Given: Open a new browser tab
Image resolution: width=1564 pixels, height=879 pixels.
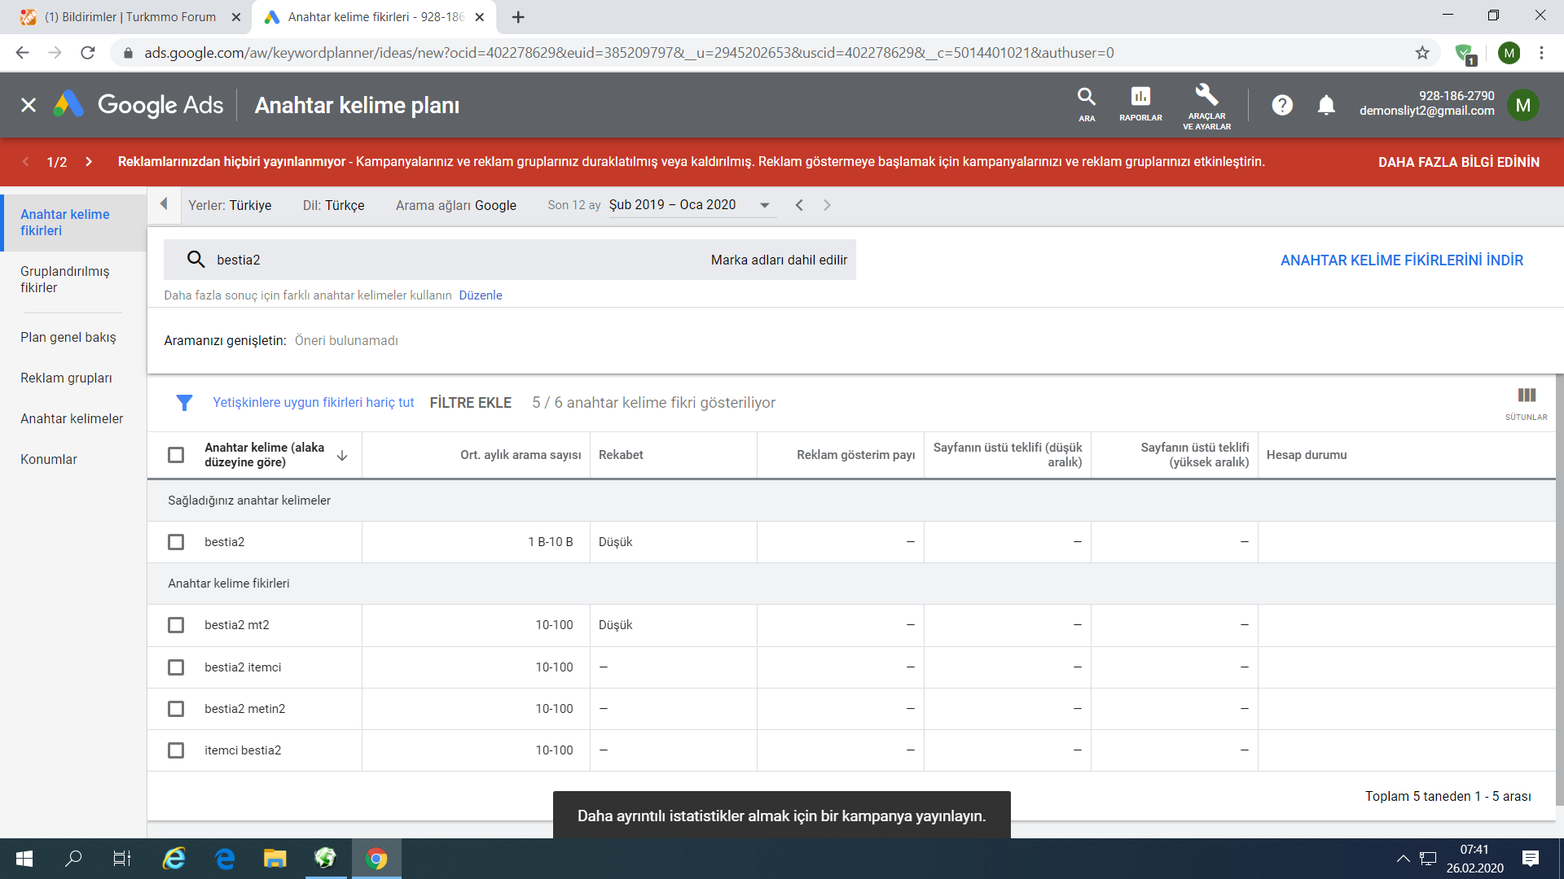Looking at the screenshot, I should click(518, 17).
